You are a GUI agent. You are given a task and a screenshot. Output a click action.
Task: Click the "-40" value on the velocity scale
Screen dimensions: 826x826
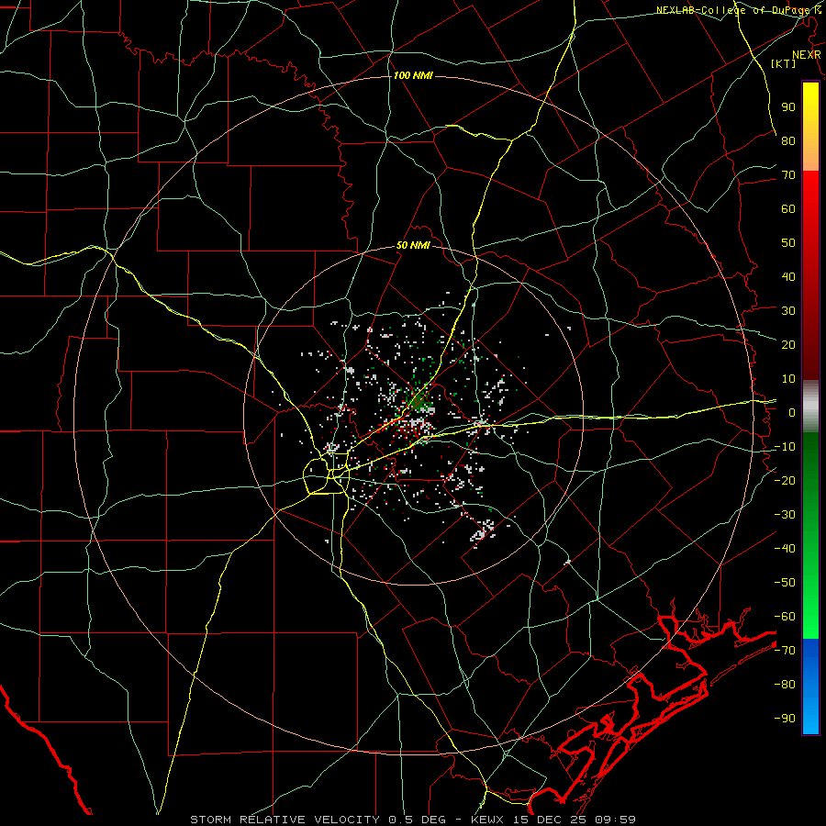pos(785,549)
